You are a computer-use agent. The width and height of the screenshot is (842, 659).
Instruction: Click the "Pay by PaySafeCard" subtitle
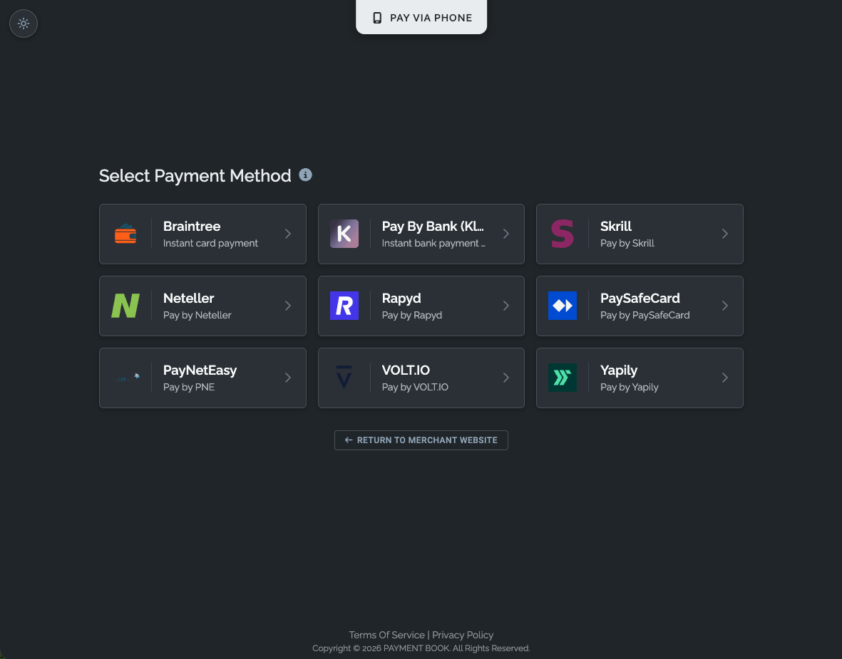coord(645,315)
